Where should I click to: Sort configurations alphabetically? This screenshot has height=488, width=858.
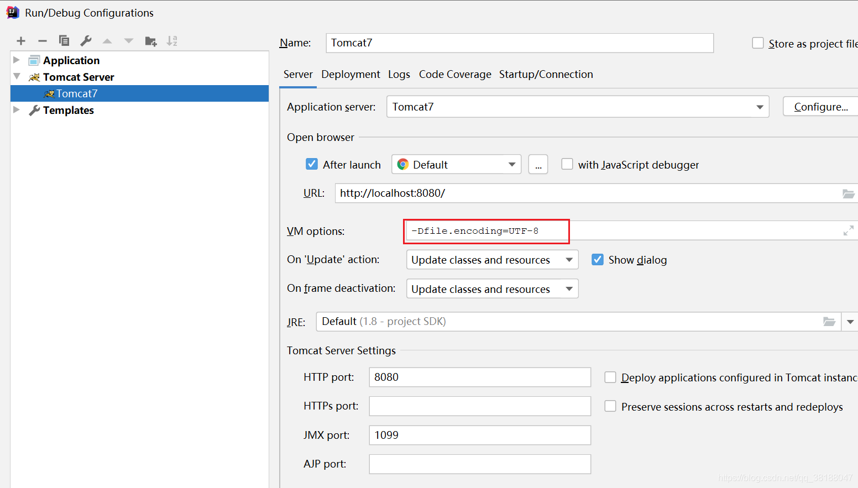172,41
